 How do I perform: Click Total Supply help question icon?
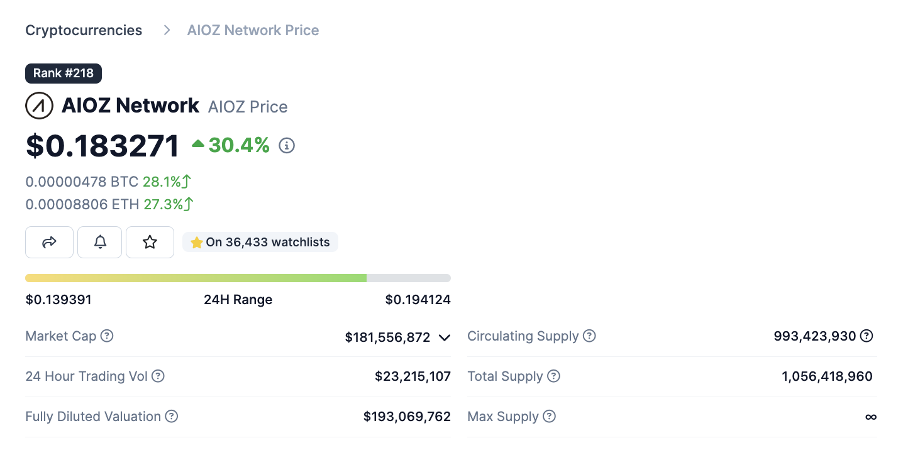(553, 376)
